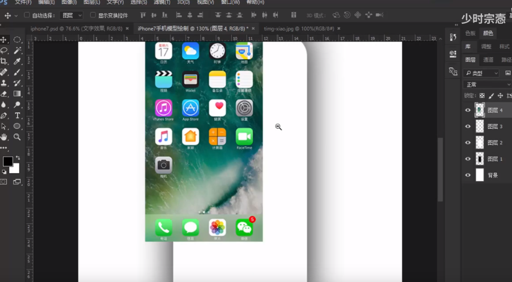This screenshot has width=512, height=282.
Task: Close the iphone7.psd tab
Action: (x=127, y=29)
